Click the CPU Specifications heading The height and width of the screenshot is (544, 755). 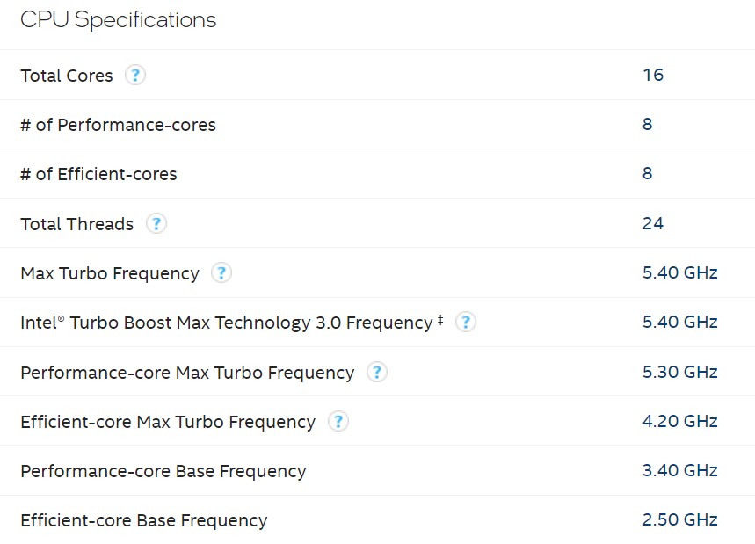[x=118, y=20]
